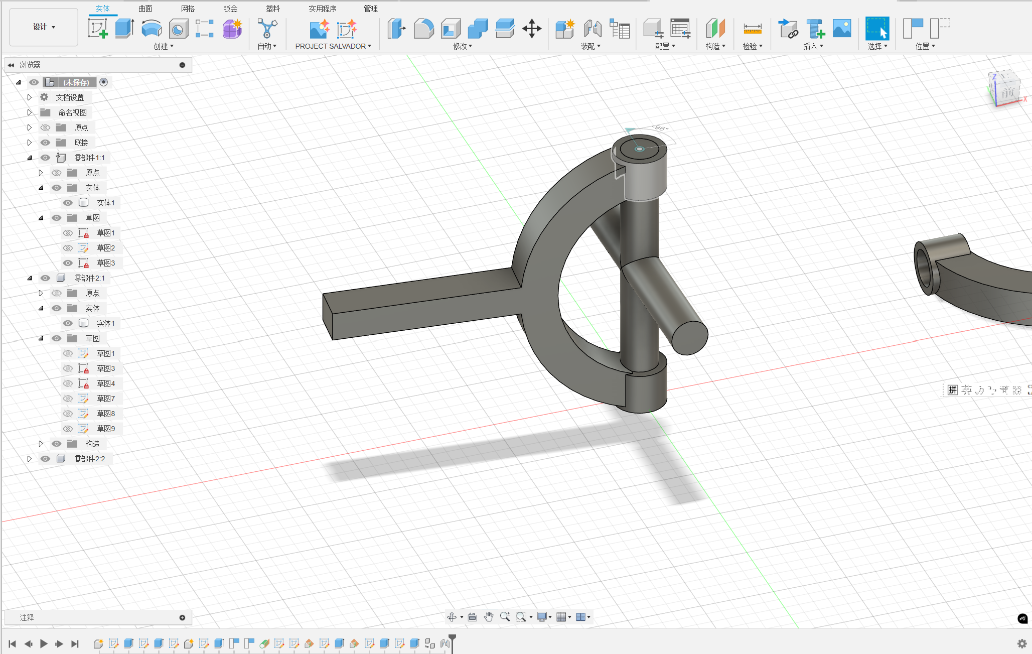Open timeline settings gear
This screenshot has width=1032, height=654.
[x=1022, y=643]
